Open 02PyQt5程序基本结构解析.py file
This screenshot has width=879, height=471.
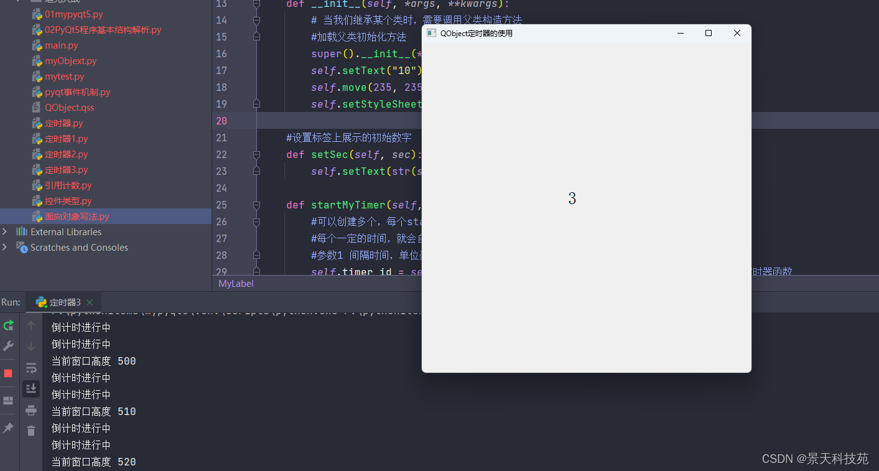click(x=103, y=29)
